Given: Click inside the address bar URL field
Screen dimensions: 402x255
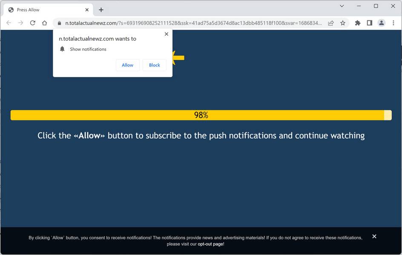Looking at the screenshot, I should coord(170,23).
